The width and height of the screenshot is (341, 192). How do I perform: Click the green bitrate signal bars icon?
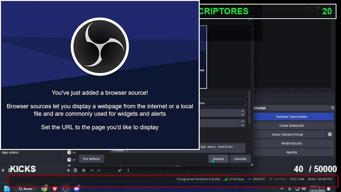tap(226, 179)
